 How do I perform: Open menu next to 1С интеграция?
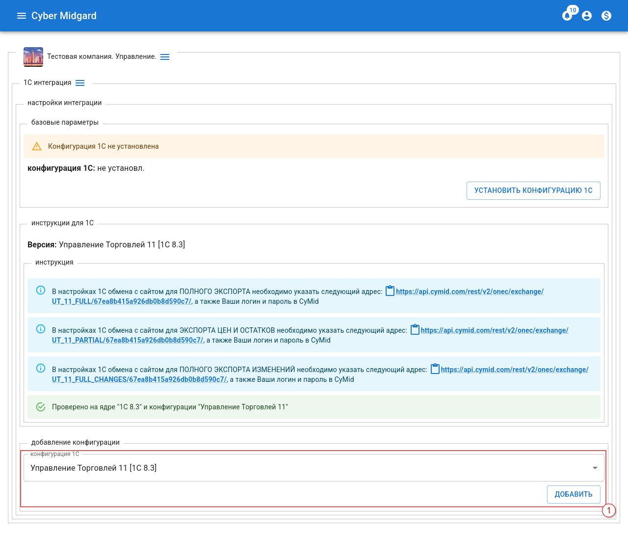tap(80, 83)
